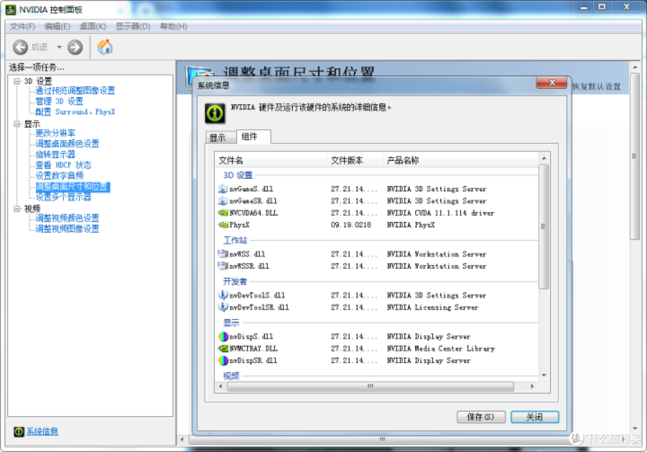The width and height of the screenshot is (647, 452).
Task: Click NVIDIA Control Panel title bar icon
Action: (x=11, y=10)
